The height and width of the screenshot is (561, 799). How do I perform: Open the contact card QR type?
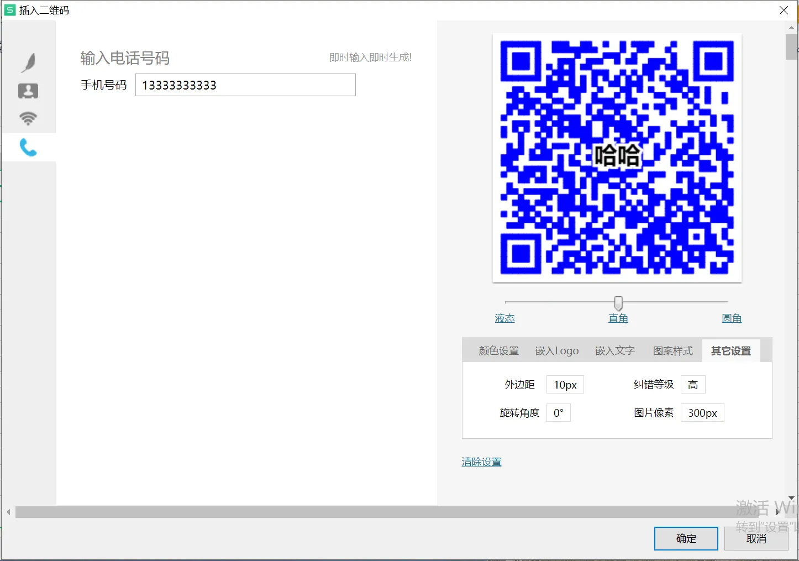pyautogui.click(x=28, y=91)
